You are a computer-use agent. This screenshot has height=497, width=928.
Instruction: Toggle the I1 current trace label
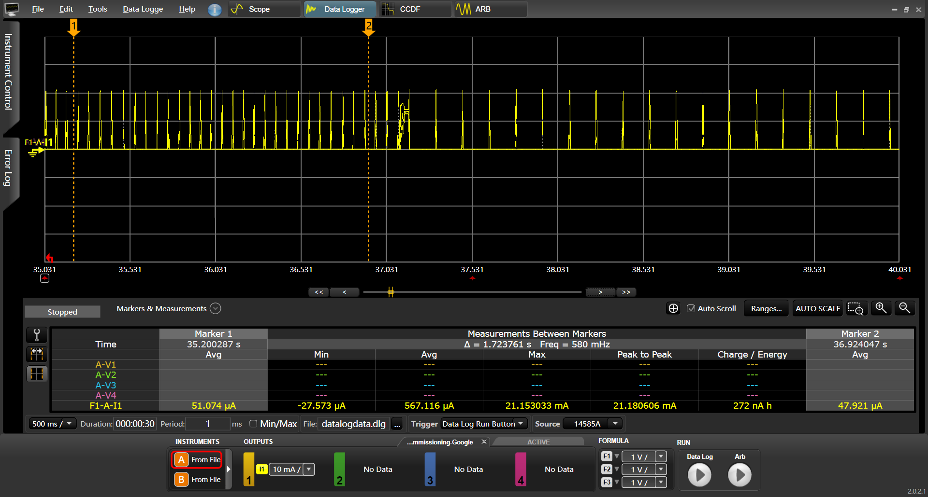261,469
